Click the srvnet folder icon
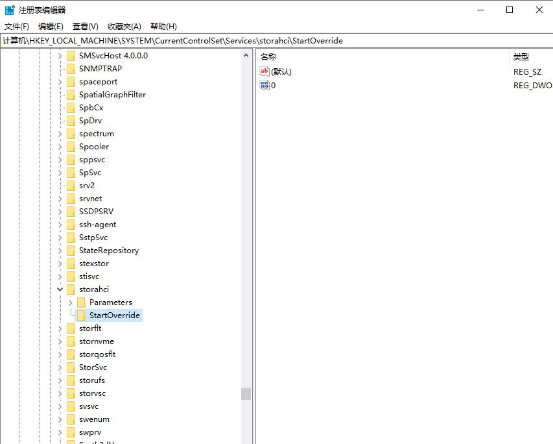This screenshot has height=444, width=553. pyautogui.click(x=71, y=198)
